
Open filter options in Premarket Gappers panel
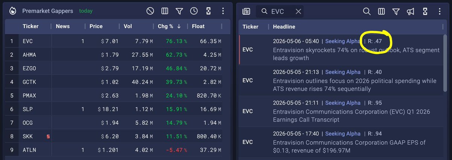[179, 11]
